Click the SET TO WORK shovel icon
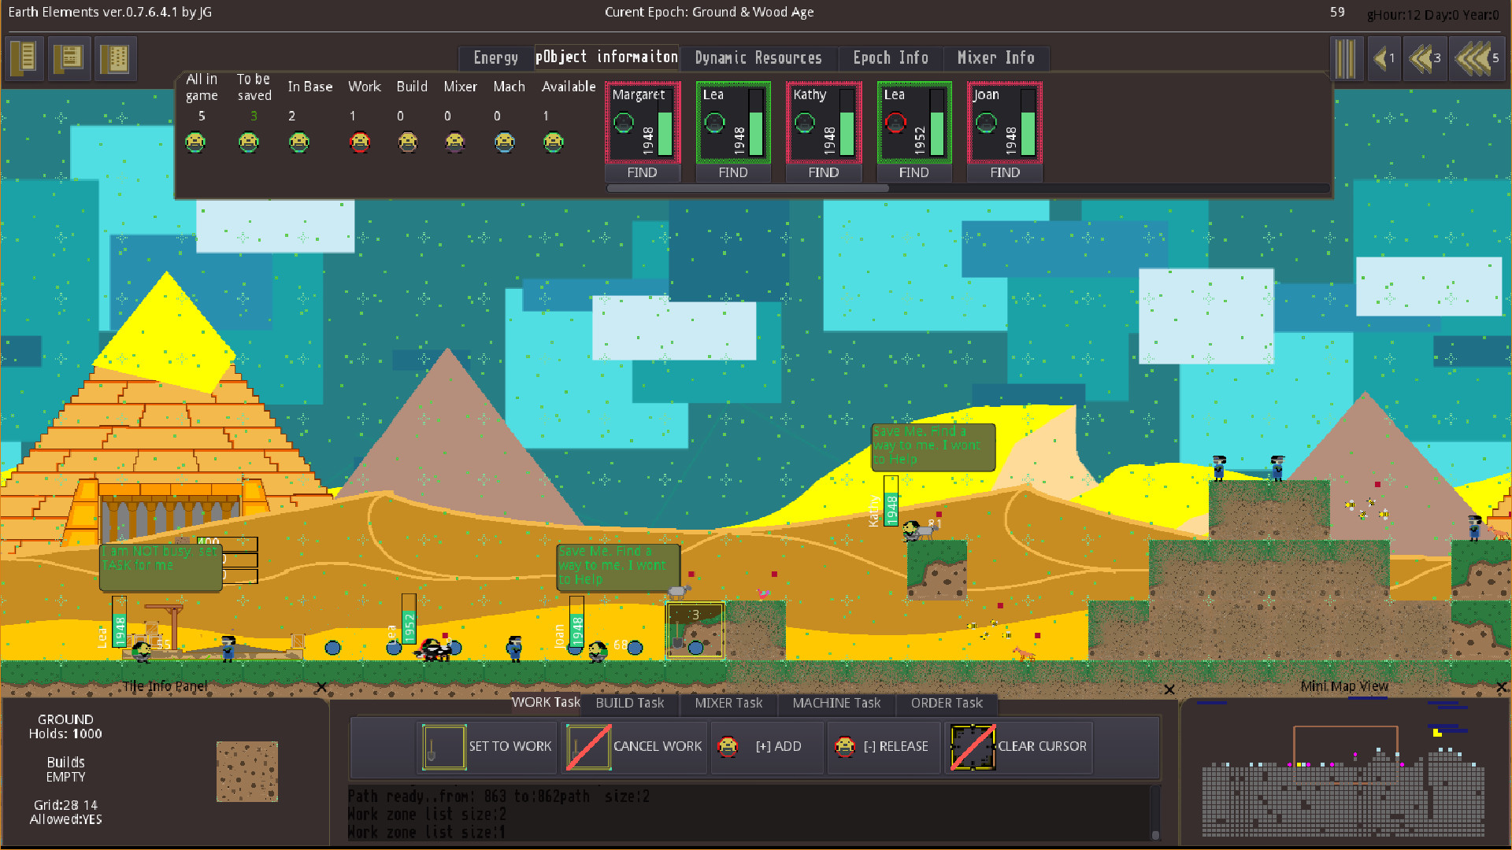Viewport: 1512px width, 850px height. tap(444, 746)
